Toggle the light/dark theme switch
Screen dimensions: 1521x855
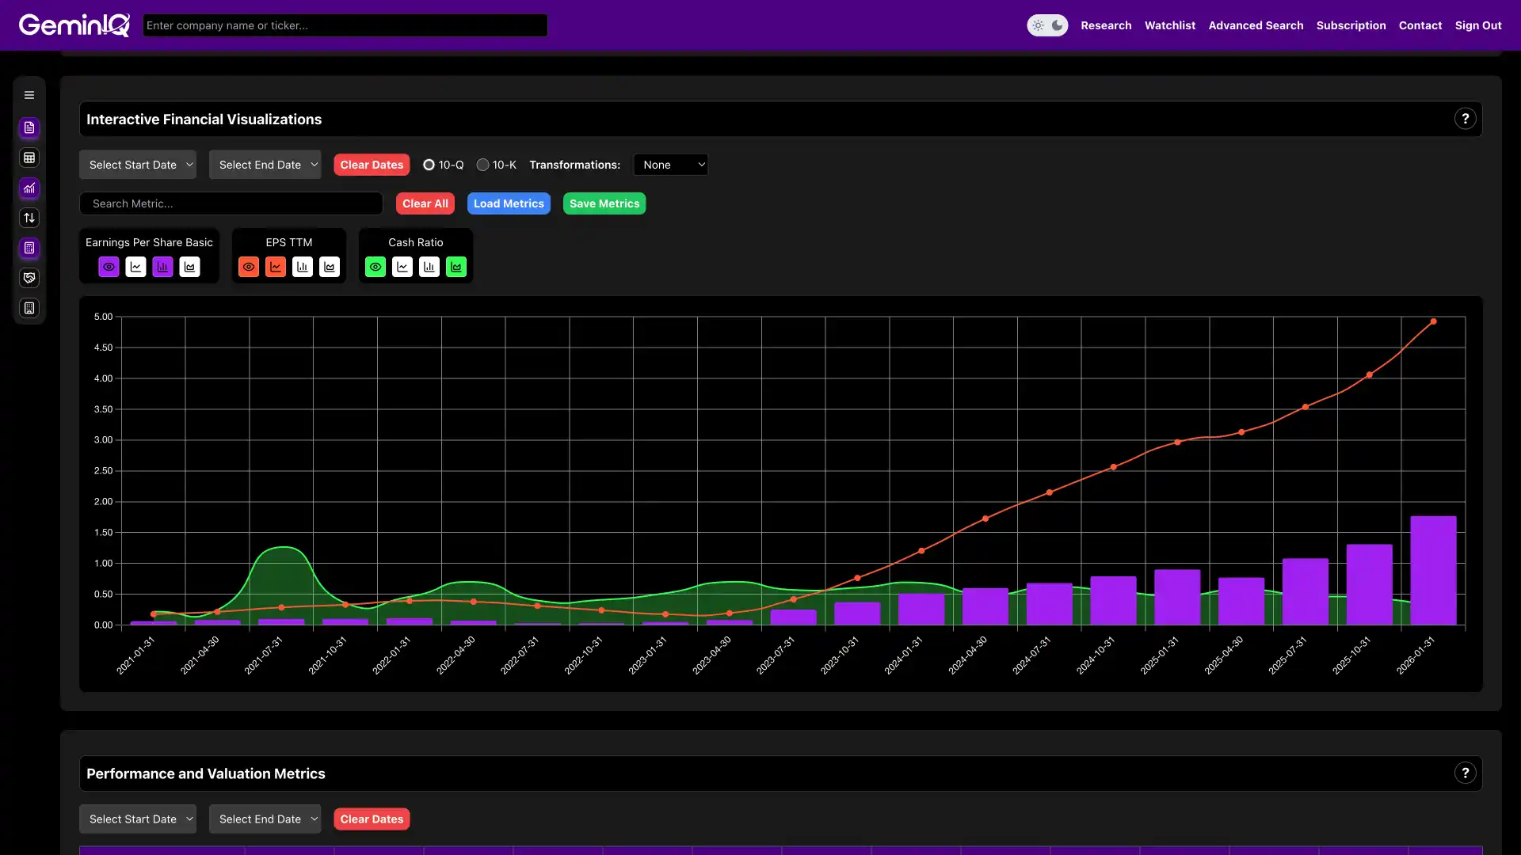click(1047, 25)
